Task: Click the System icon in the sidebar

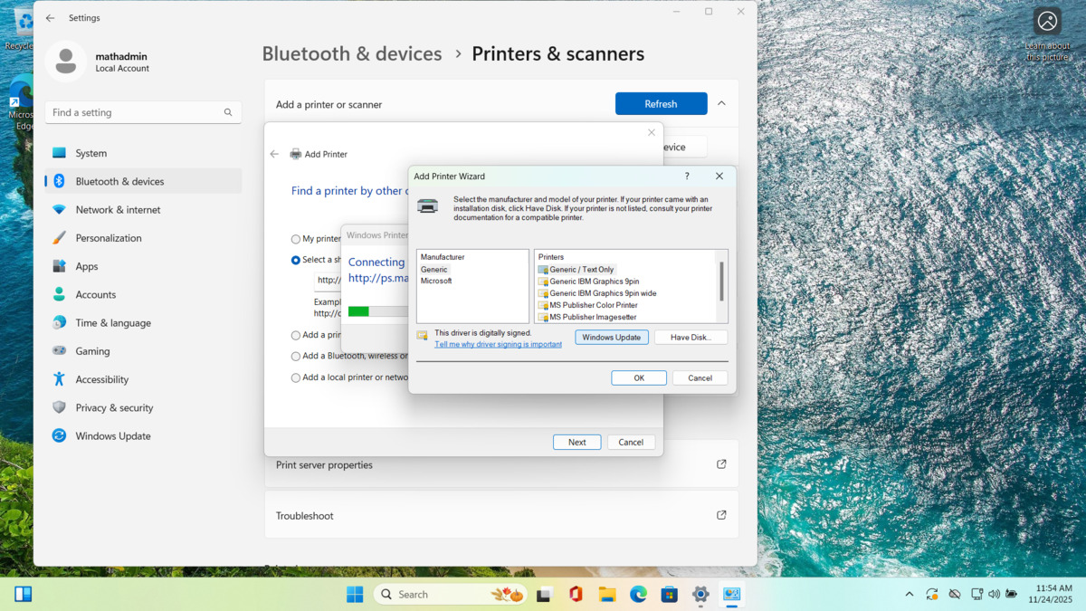Action: [x=58, y=152]
